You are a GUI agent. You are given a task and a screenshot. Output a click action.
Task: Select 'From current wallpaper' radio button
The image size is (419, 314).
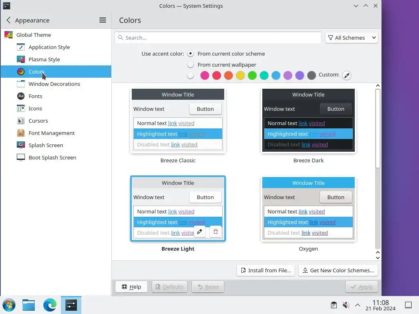coord(190,65)
